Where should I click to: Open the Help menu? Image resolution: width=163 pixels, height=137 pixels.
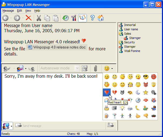point(37,11)
